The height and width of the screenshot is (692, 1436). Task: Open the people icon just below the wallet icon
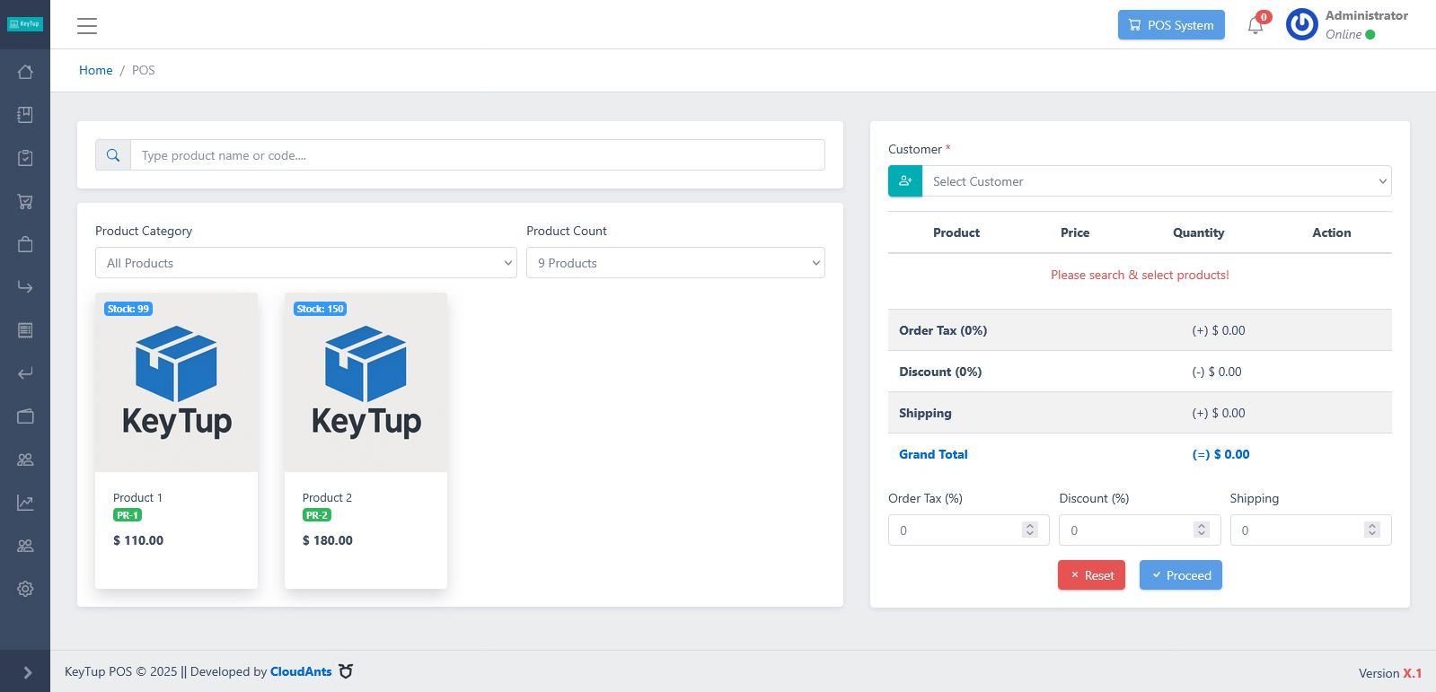click(25, 460)
